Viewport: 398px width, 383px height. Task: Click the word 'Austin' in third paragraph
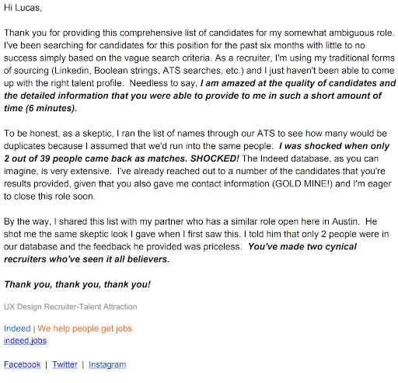344,221
